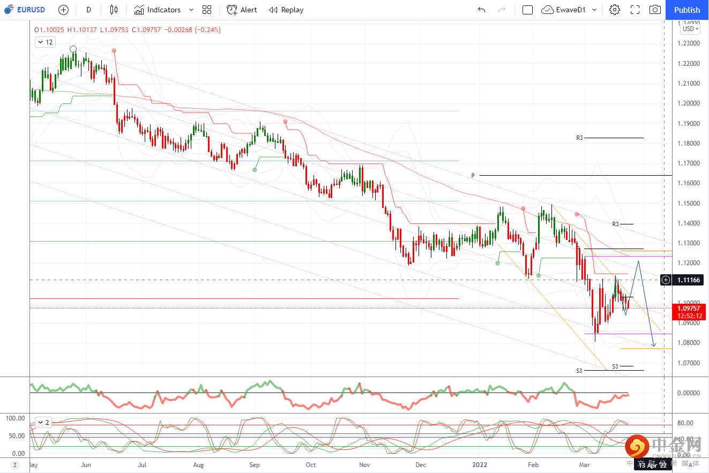Select the black R3 pivot label near 1.18
Image resolution: width=709 pixels, height=473 pixels.
coord(579,138)
